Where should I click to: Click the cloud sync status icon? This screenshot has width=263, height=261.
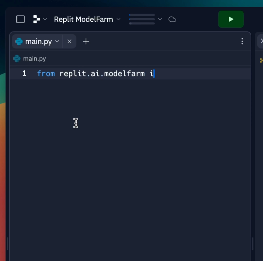[172, 19]
